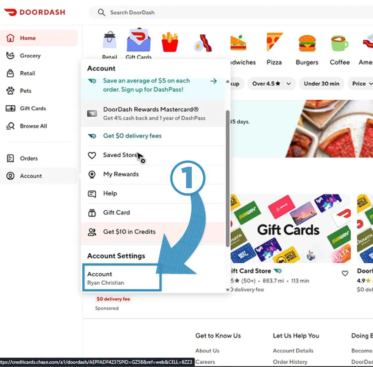
Task: Click the referral people icon
Action: click(x=92, y=232)
